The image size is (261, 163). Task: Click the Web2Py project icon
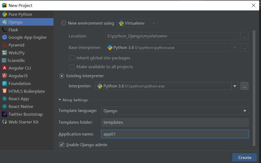point(5,53)
